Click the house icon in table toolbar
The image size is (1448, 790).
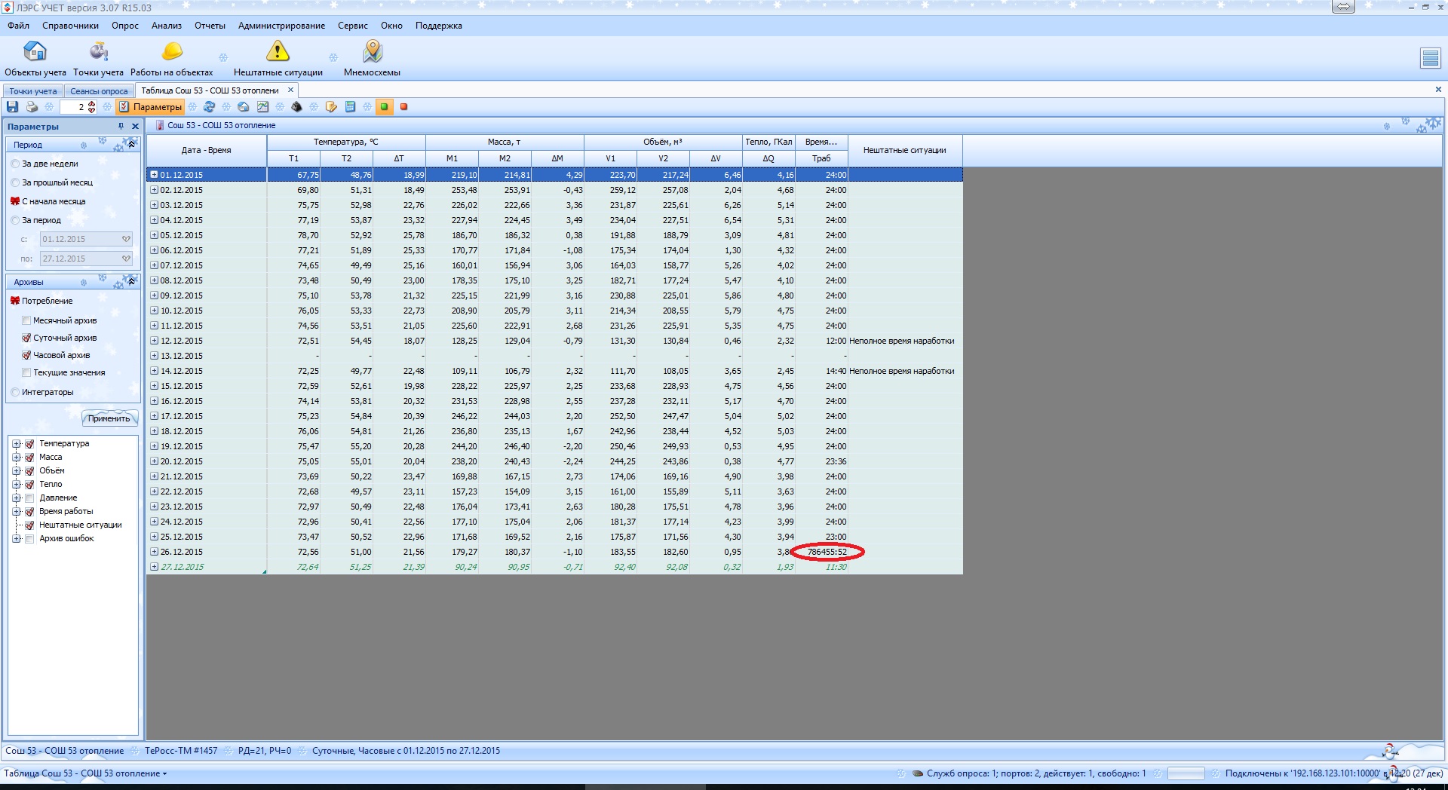[x=244, y=107]
